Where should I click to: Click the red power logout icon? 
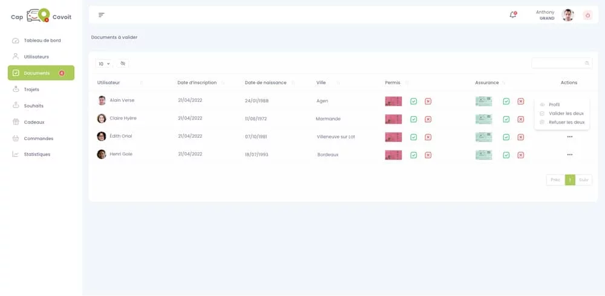click(x=587, y=16)
